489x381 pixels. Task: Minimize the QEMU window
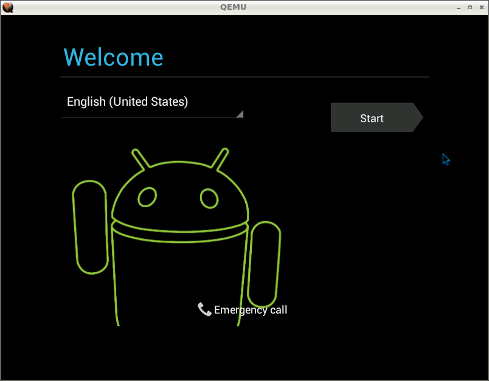click(x=459, y=7)
